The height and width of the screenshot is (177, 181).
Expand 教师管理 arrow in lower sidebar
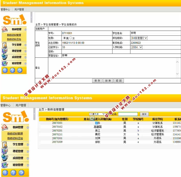point(28,128)
